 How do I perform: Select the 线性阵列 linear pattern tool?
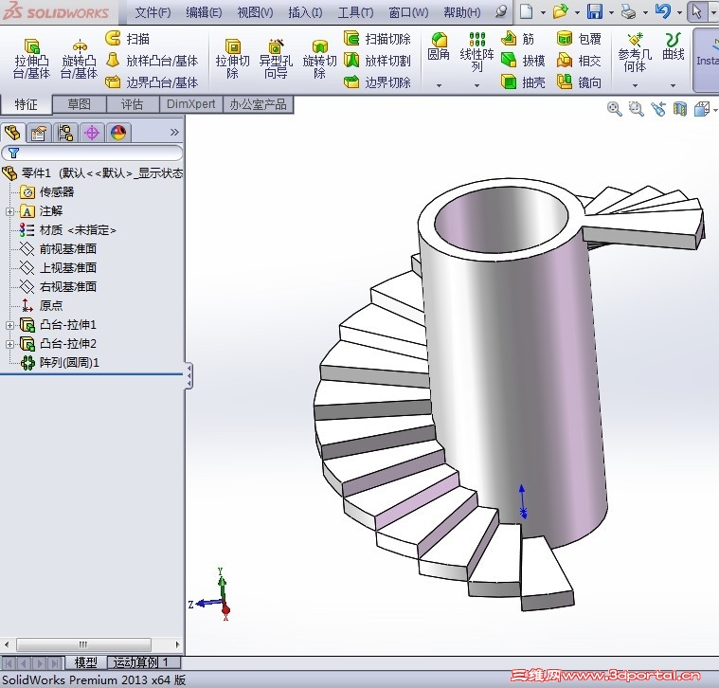click(x=476, y=52)
